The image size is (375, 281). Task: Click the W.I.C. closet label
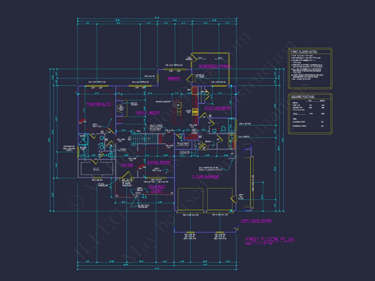coord(96,169)
